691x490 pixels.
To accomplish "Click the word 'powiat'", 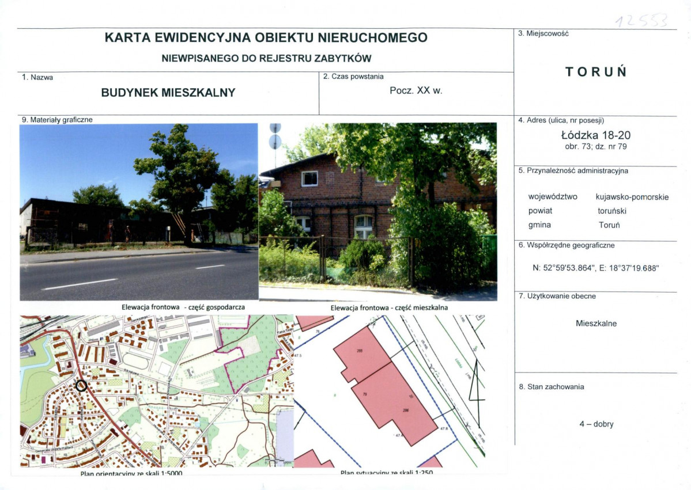I will pos(540,211).
